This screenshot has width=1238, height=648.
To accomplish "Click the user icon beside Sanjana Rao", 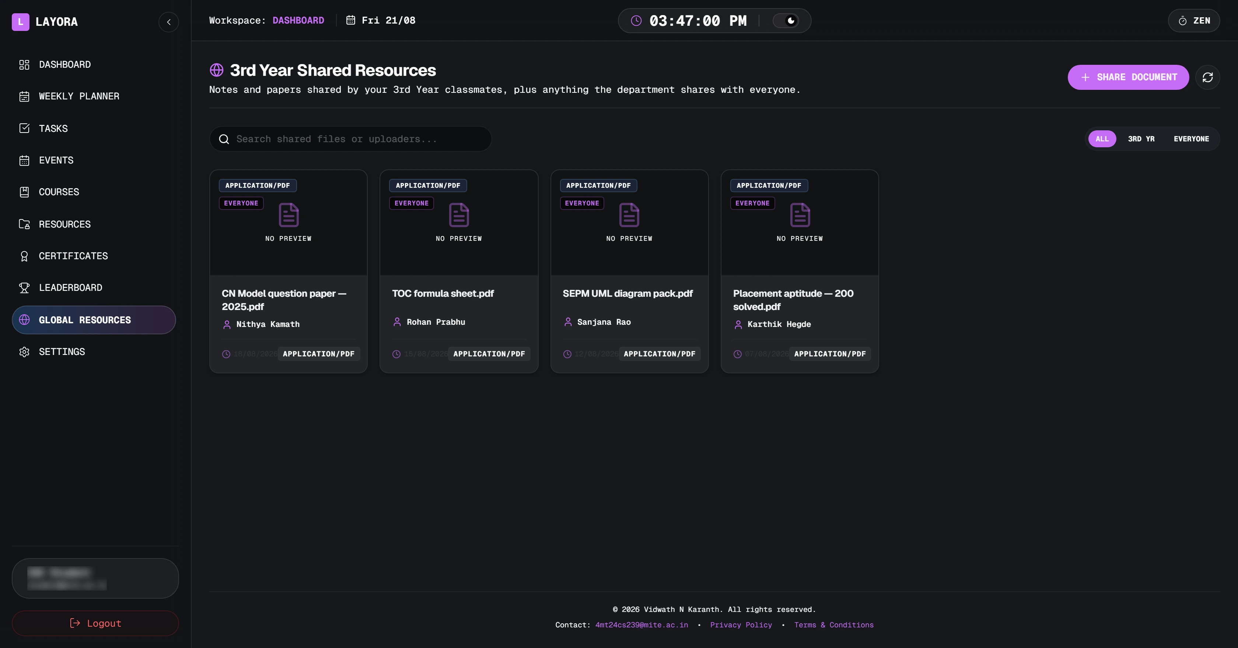I will pyautogui.click(x=567, y=322).
